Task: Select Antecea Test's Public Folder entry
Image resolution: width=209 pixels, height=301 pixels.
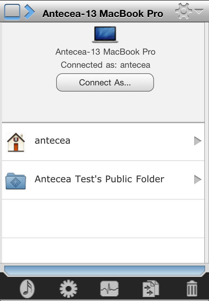Action: (x=103, y=180)
